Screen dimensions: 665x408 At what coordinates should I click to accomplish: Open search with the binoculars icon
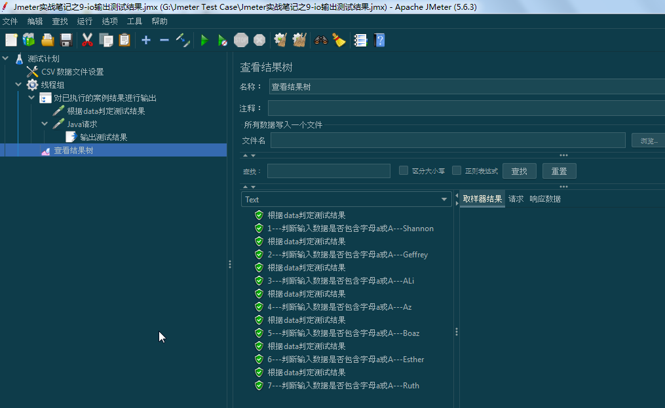point(320,40)
